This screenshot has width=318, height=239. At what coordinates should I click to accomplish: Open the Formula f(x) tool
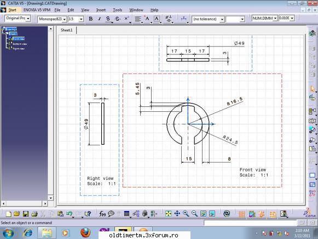(x=102, y=214)
